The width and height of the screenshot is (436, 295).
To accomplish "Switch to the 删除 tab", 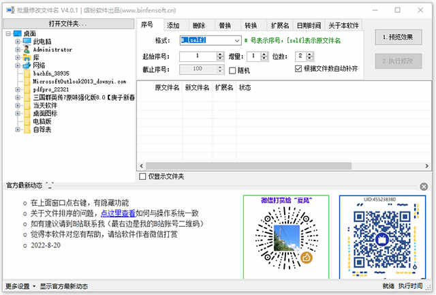I will 199,26.
